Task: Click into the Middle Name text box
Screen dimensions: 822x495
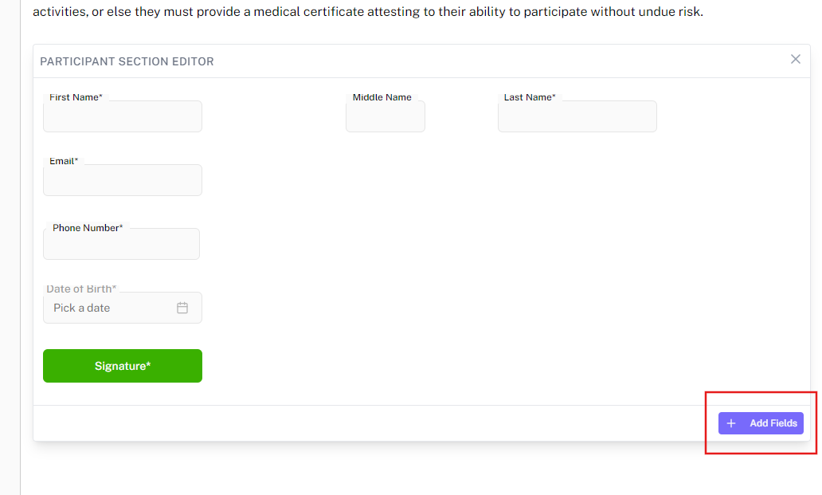Action: [x=386, y=118]
